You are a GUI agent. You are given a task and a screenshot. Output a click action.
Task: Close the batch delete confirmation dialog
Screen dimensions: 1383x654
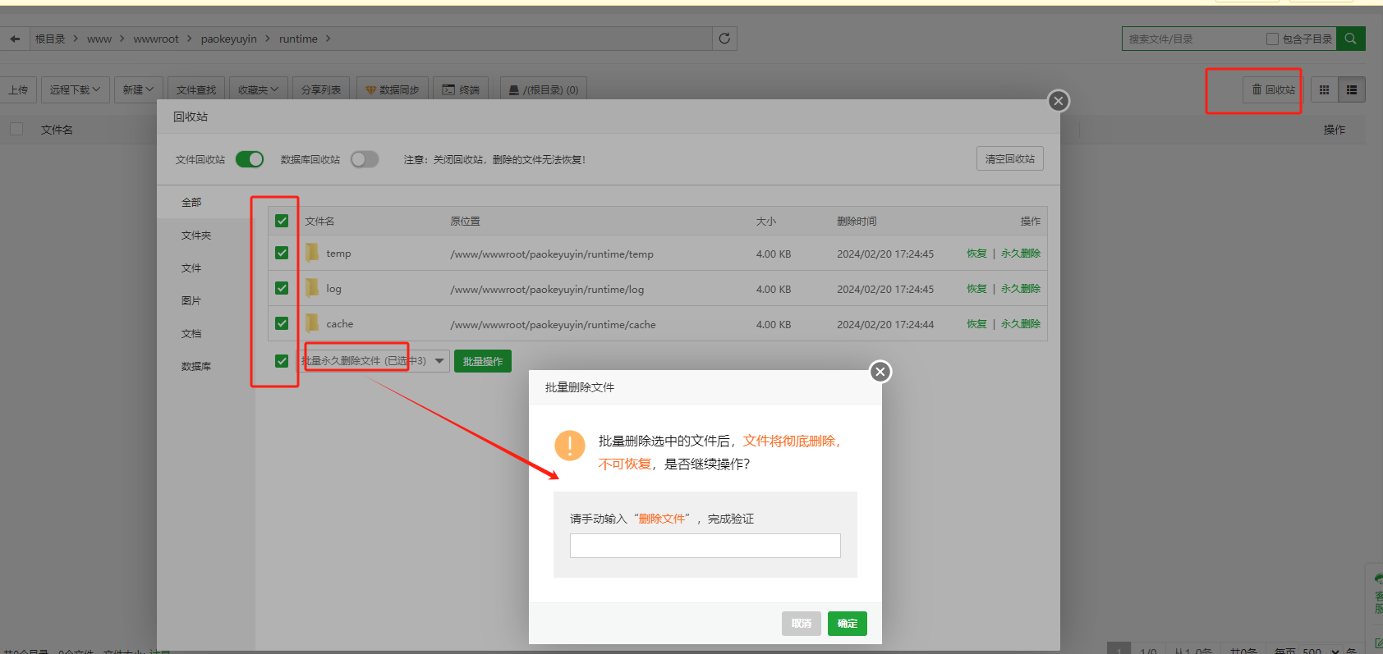pyautogui.click(x=880, y=372)
